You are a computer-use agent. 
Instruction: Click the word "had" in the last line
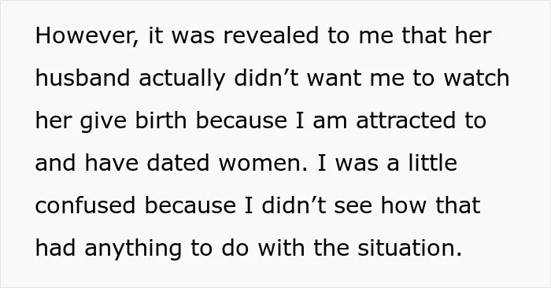pos(56,248)
